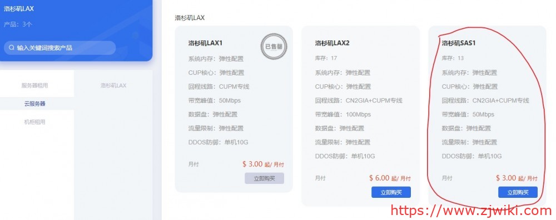The width and height of the screenshot is (556, 220).
Task: Open the 洛杉矶LAX2 product title
Action: tap(332, 43)
